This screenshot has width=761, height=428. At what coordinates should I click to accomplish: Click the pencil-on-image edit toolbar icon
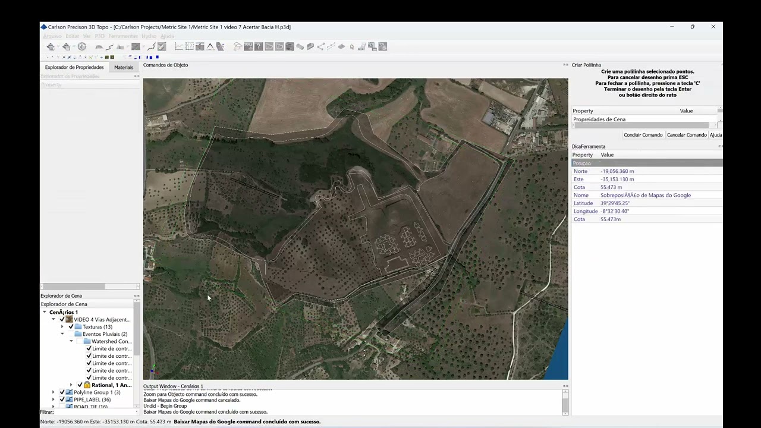pos(162,46)
